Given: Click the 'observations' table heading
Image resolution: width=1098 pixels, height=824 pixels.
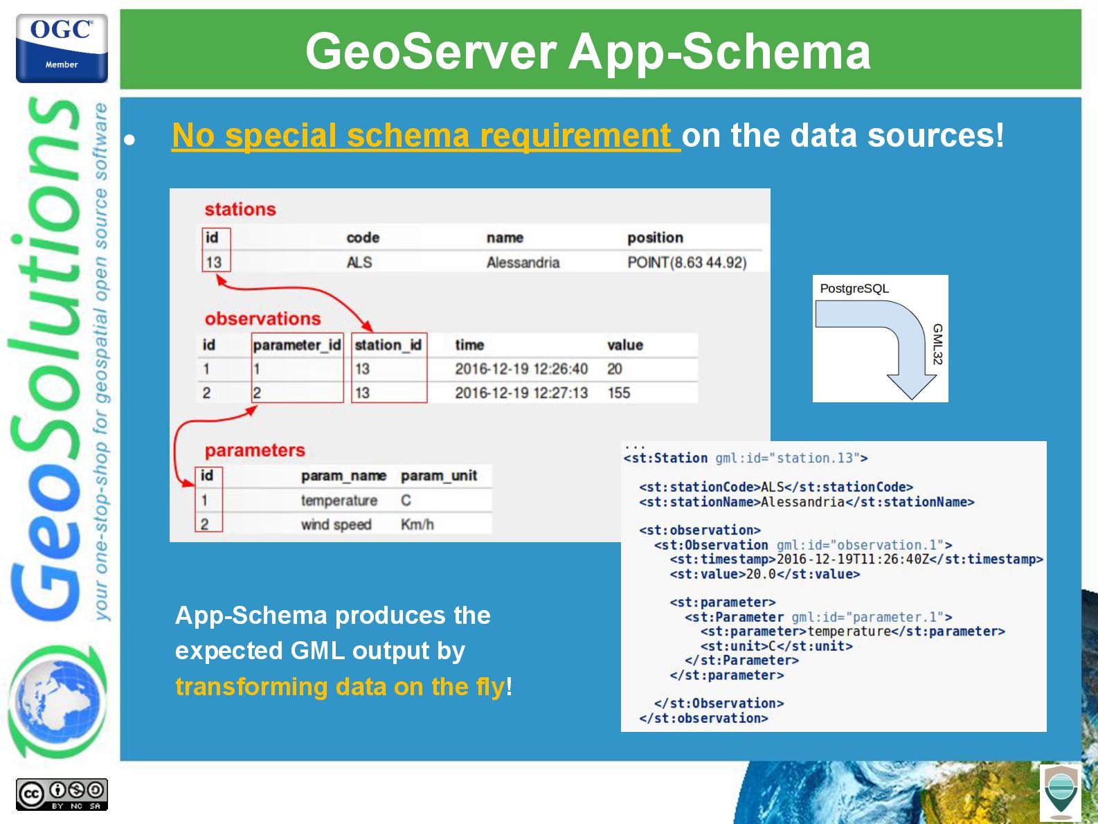Looking at the screenshot, I should [262, 319].
